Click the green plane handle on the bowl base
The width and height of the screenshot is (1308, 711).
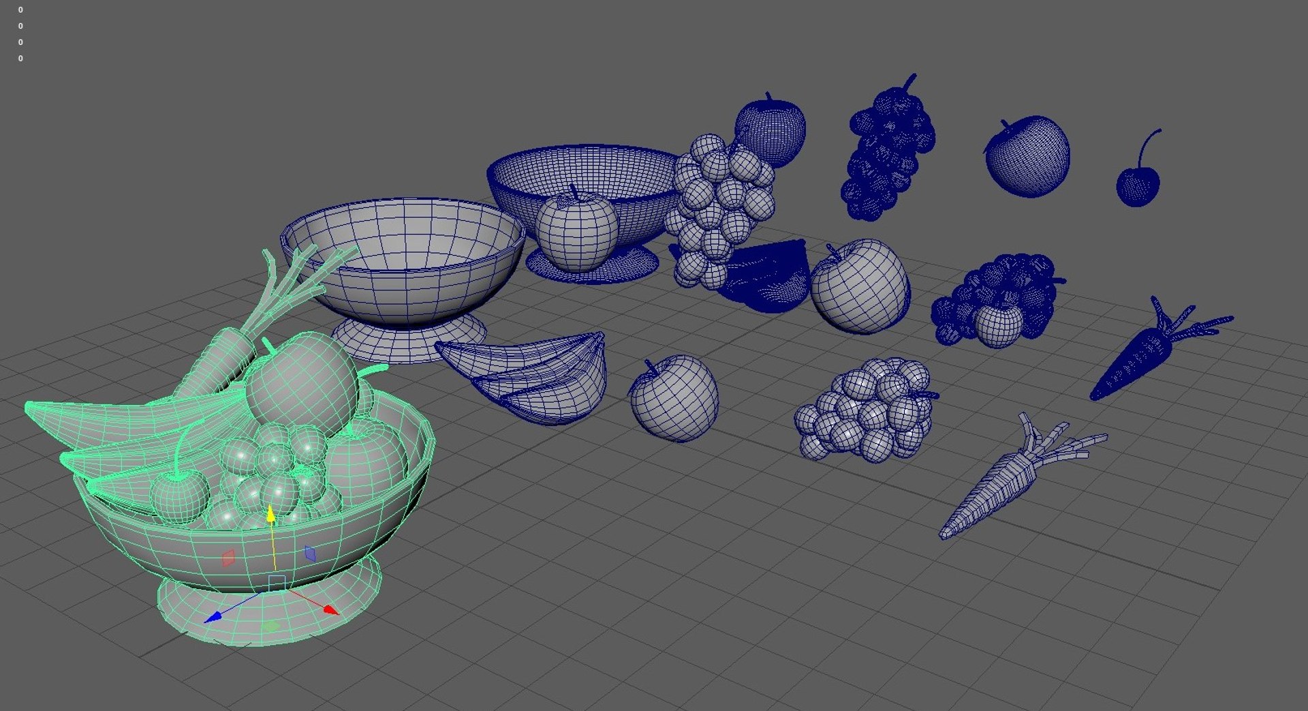tap(271, 625)
